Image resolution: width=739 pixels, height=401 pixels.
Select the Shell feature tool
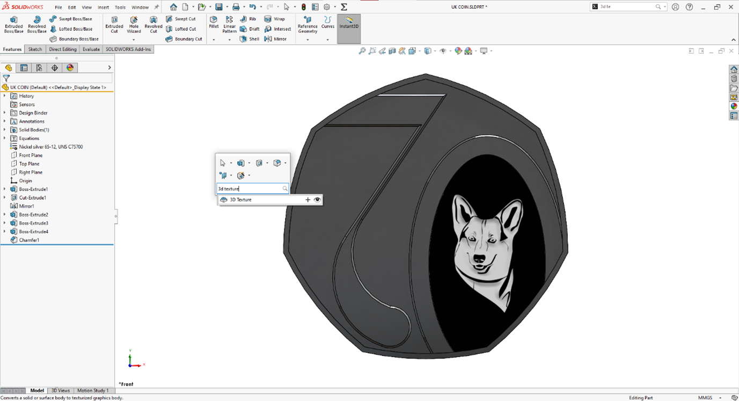250,39
